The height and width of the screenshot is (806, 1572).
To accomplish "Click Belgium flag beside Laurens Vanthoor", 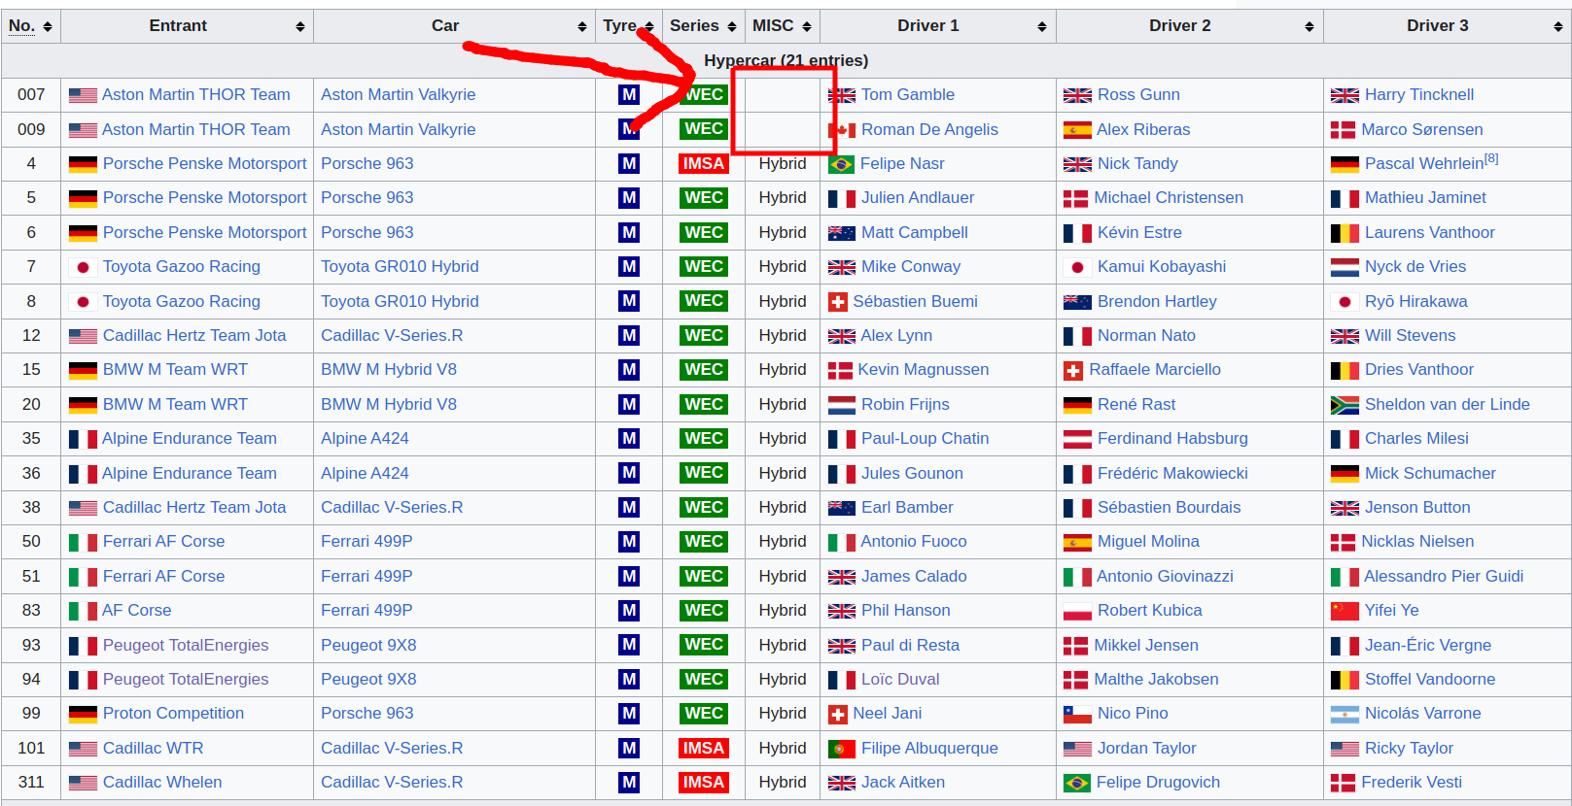I will click(1345, 233).
